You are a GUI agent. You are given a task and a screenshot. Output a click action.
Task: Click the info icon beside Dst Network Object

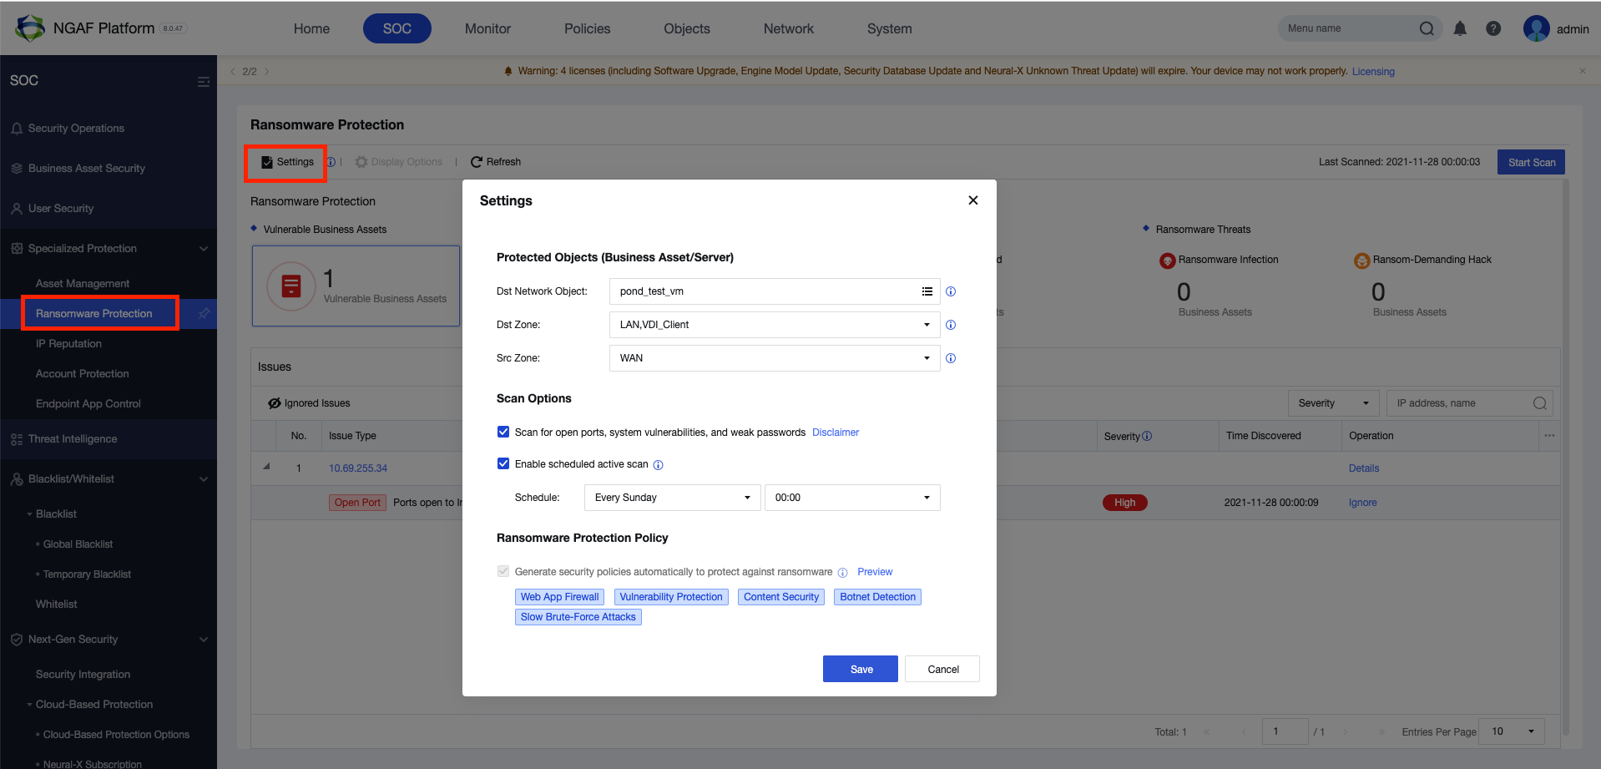click(951, 291)
